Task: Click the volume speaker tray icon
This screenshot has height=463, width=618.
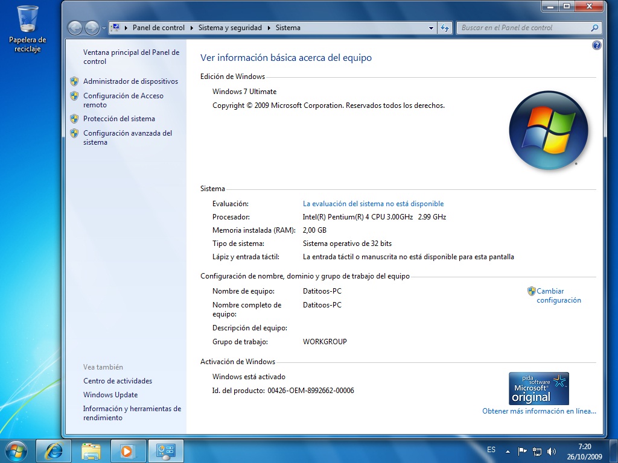Action: point(552,451)
